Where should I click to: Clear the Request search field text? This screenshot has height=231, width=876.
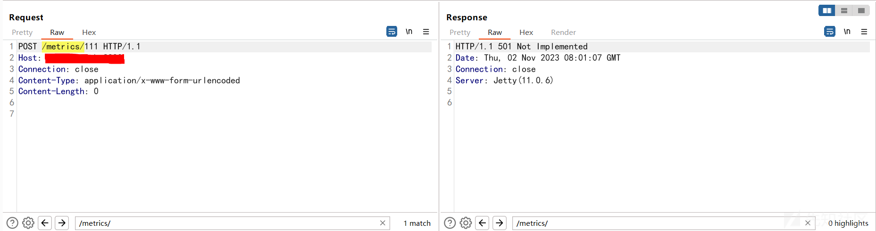(x=383, y=223)
